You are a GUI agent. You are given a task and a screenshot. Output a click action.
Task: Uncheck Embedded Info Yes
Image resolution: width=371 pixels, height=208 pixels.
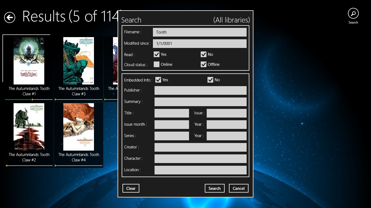coord(158,80)
